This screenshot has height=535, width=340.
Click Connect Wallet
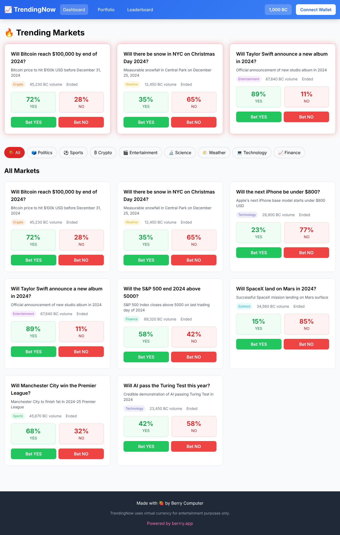[x=316, y=10]
